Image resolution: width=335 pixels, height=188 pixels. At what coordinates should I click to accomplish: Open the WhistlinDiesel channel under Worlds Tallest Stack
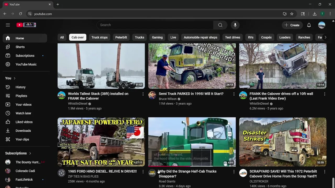click(x=77, y=104)
